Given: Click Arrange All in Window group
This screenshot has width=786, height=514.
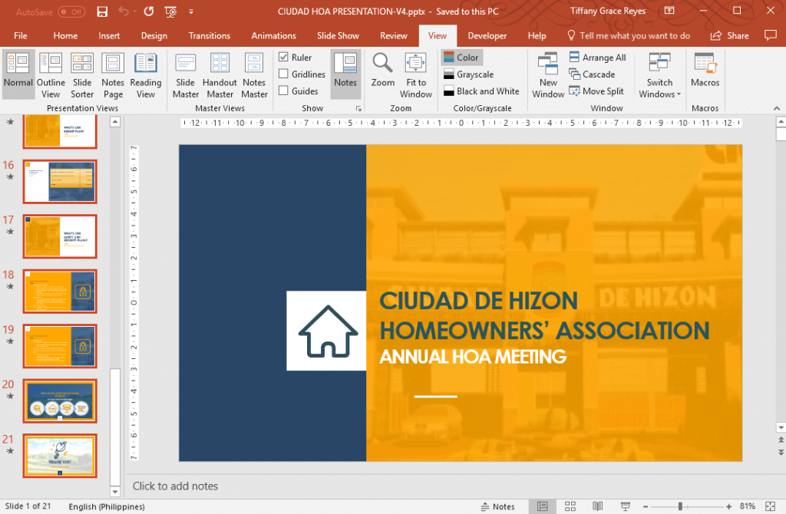Looking at the screenshot, I should pyautogui.click(x=598, y=57).
